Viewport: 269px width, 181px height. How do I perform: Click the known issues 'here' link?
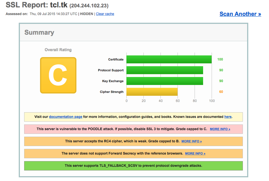pyautogui.click(x=228, y=117)
